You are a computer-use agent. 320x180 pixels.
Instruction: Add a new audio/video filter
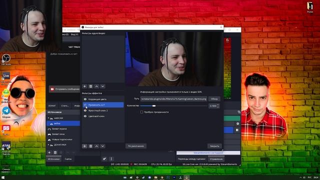click(x=84, y=86)
